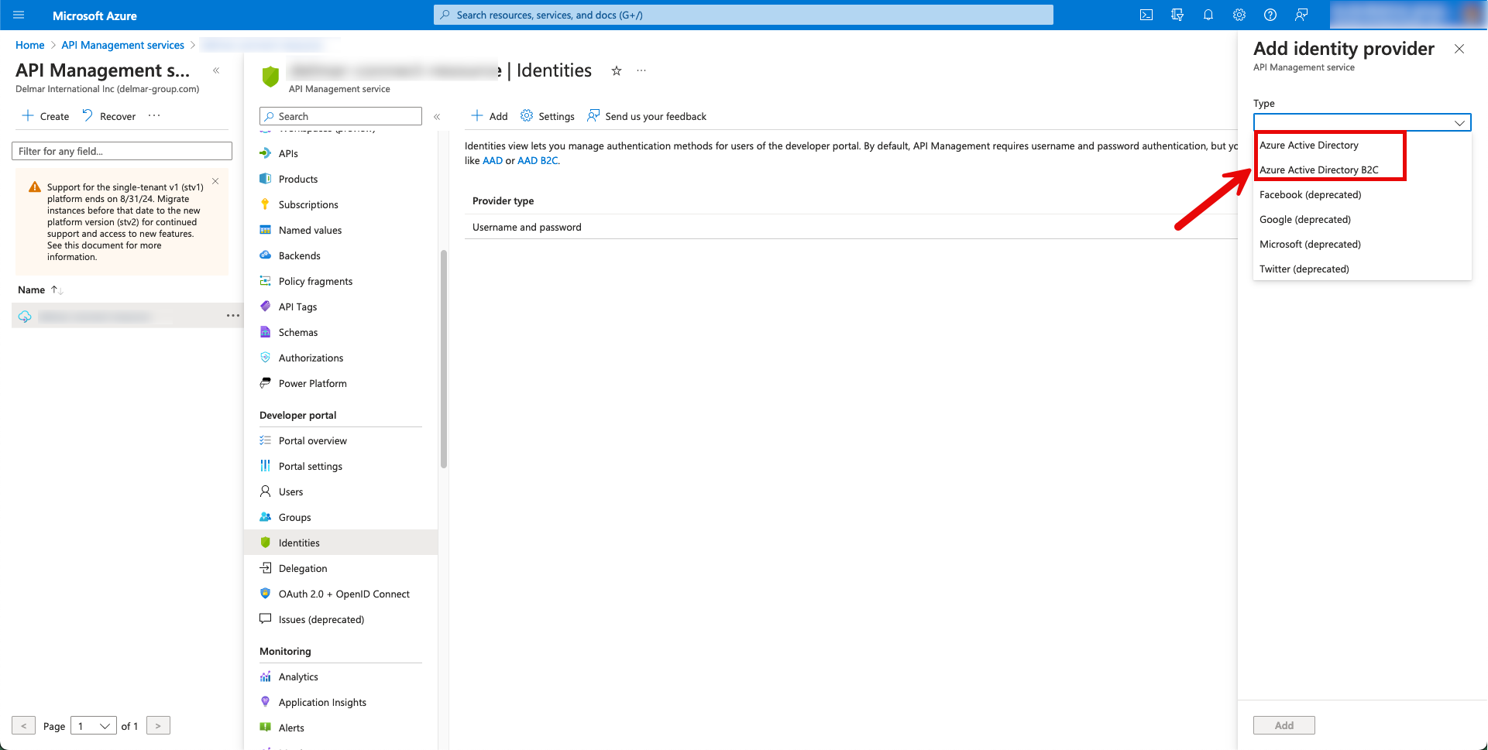Image resolution: width=1488 pixels, height=750 pixels.
Task: Close the Add identity provider panel
Action: point(1459,49)
